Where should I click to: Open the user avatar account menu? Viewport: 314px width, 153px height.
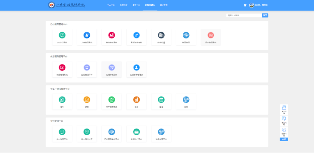(x=252, y=6)
